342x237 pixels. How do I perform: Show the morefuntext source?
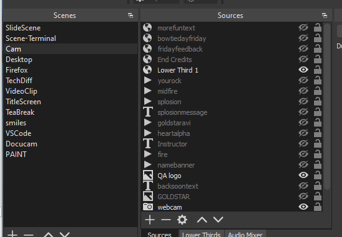[x=303, y=28]
